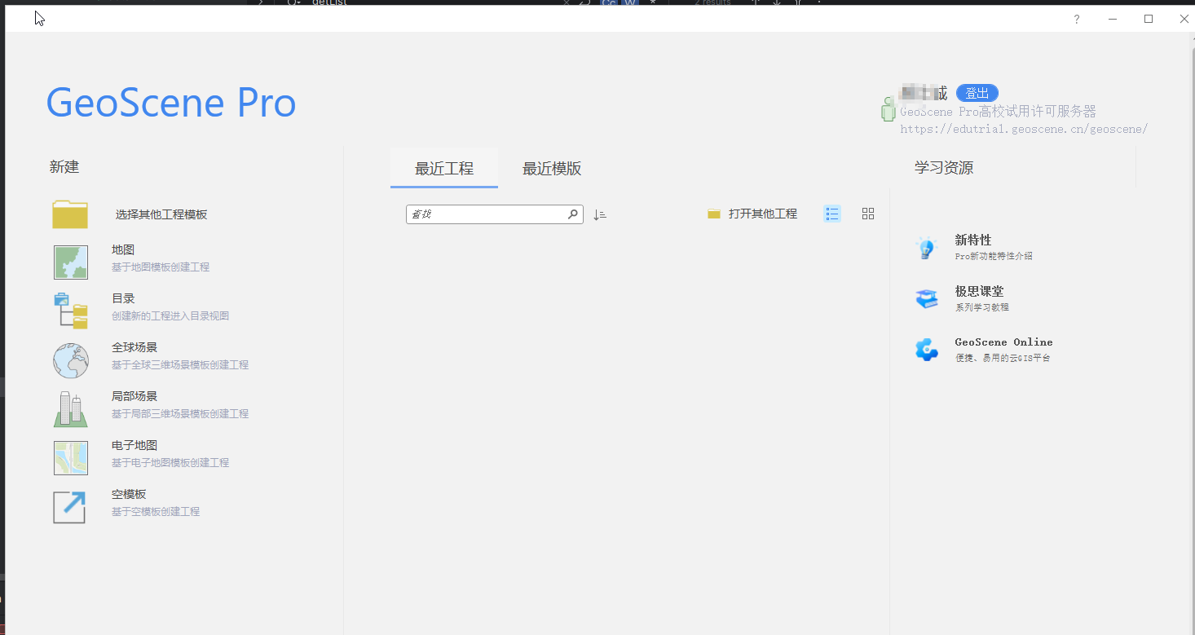Click the GeoScene Pro title logo
1195x635 pixels.
(171, 103)
